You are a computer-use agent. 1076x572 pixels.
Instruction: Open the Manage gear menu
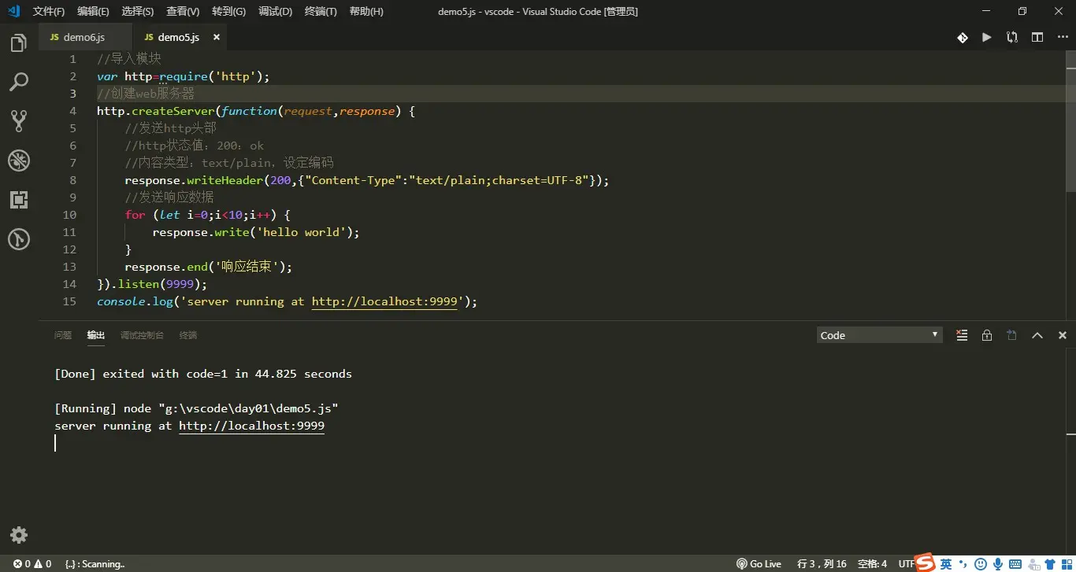19,535
